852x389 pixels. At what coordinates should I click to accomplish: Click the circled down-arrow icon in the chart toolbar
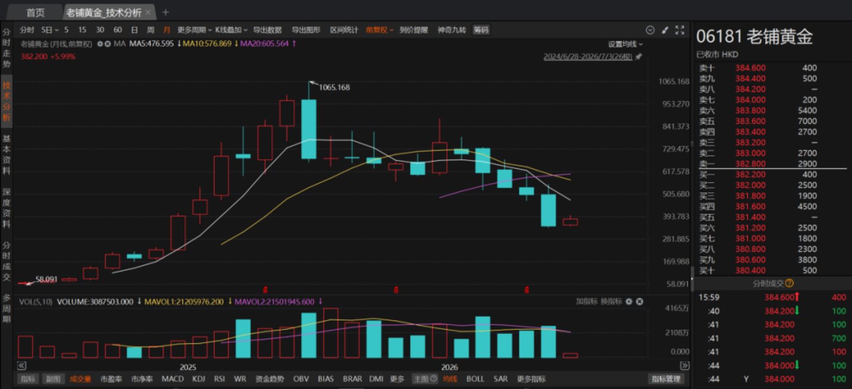pos(650,30)
